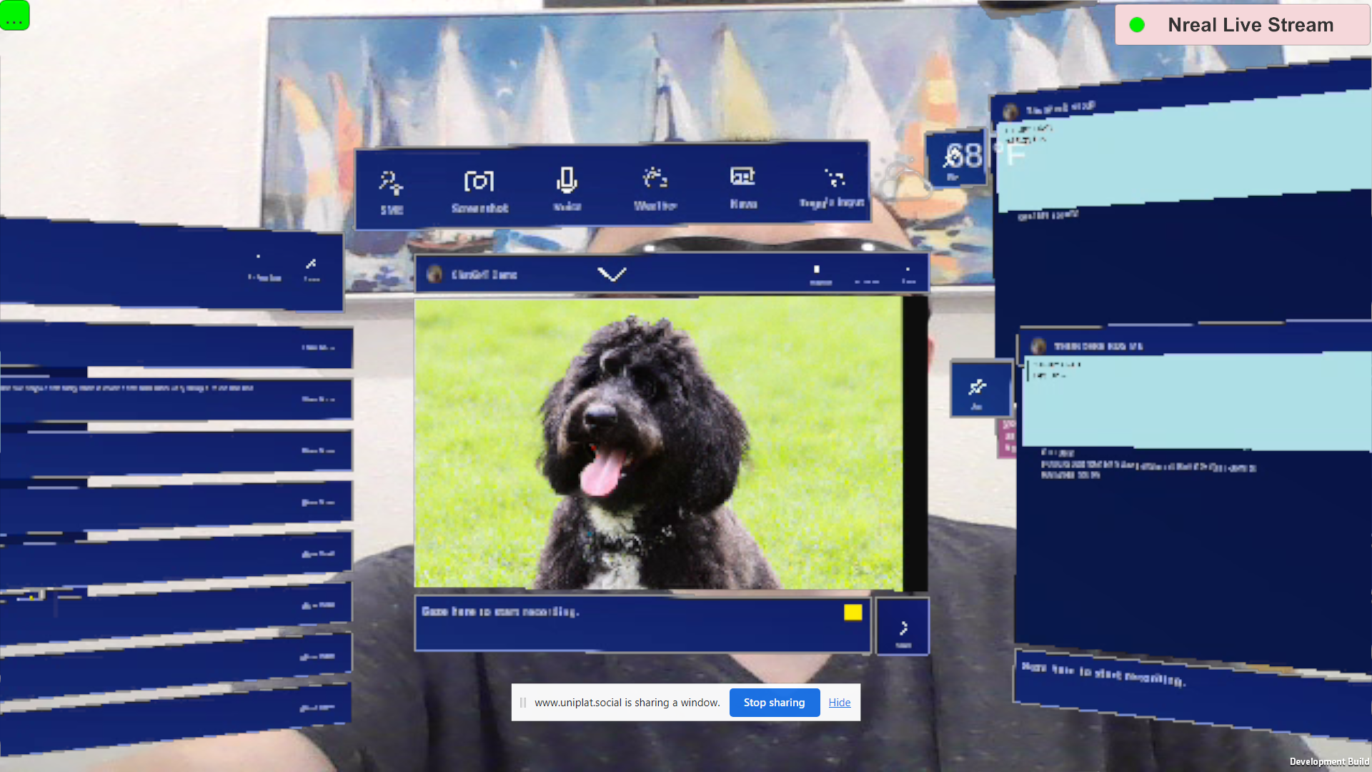Collapse the video window with the chevron arrow
This screenshot has height=772, width=1372.
613,274
